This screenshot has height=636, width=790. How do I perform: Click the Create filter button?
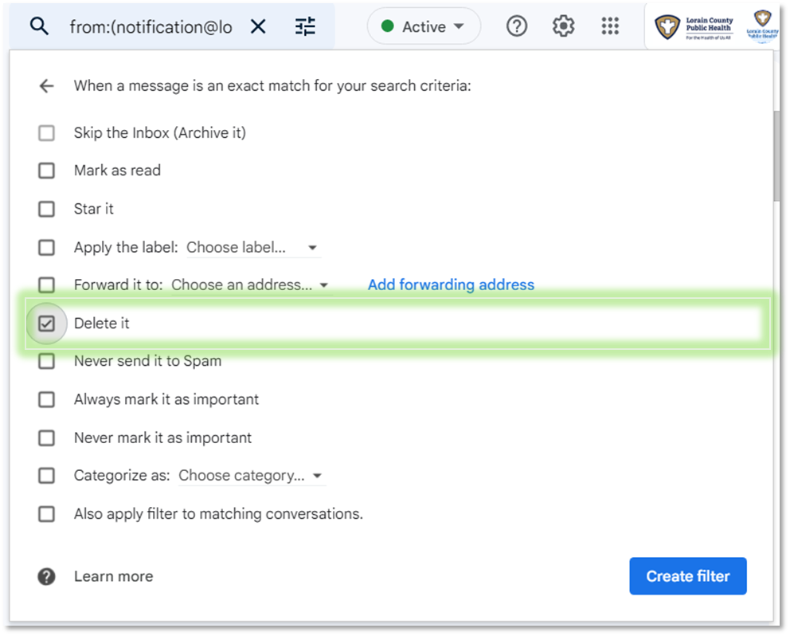[x=687, y=576]
